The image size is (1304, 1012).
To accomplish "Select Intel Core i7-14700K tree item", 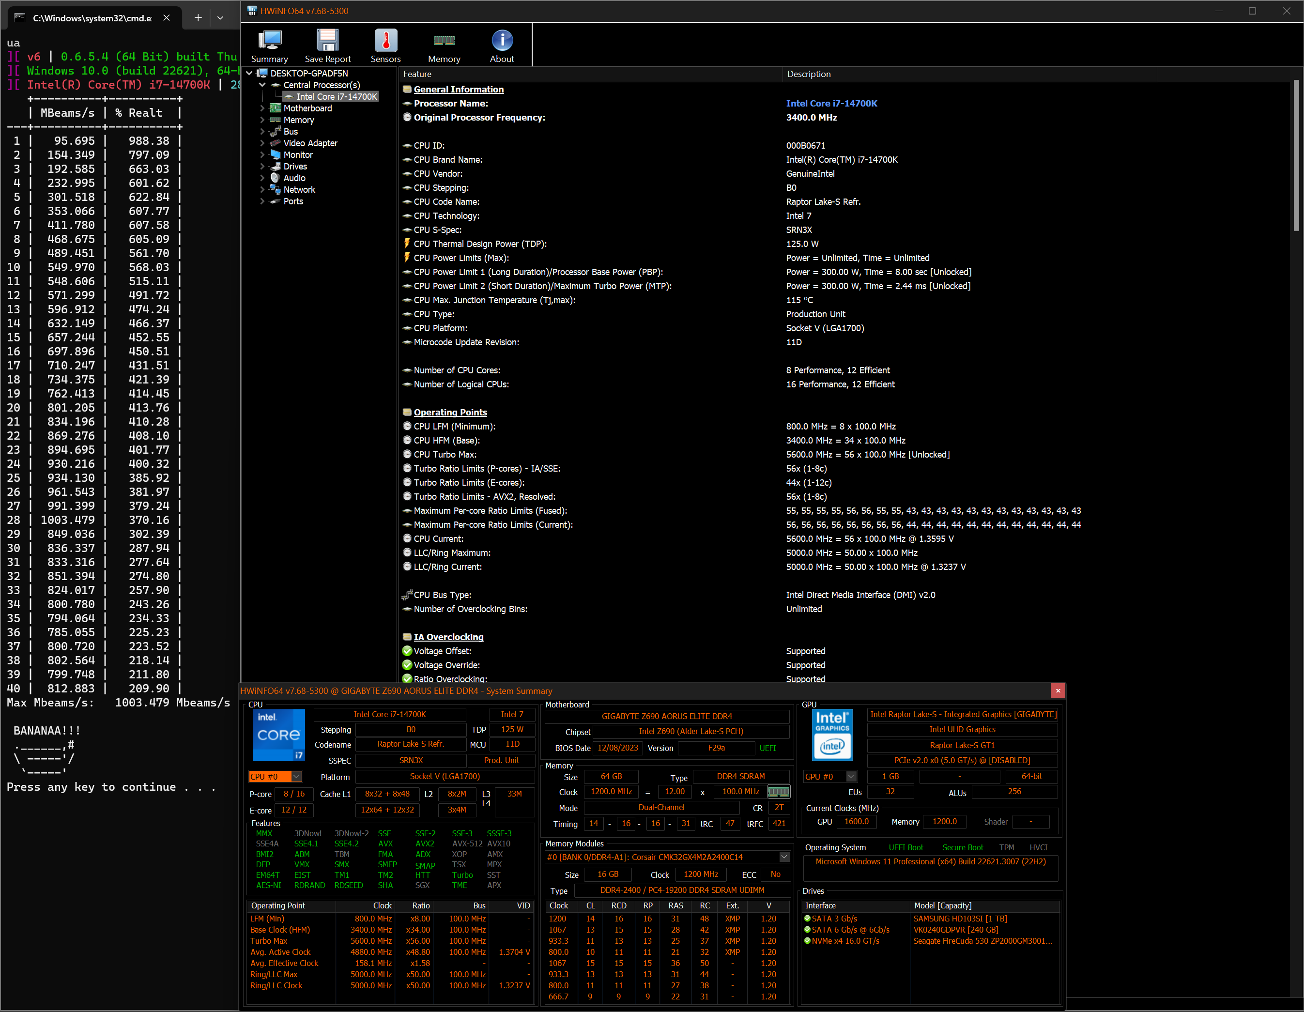I will pyautogui.click(x=336, y=97).
